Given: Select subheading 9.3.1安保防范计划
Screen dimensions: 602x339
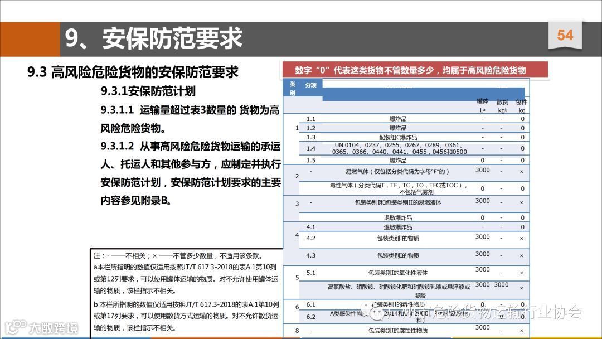Looking at the screenshot, I should click(x=148, y=91).
